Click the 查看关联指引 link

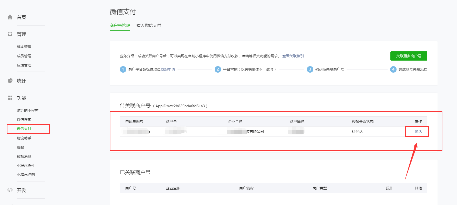(x=293, y=56)
